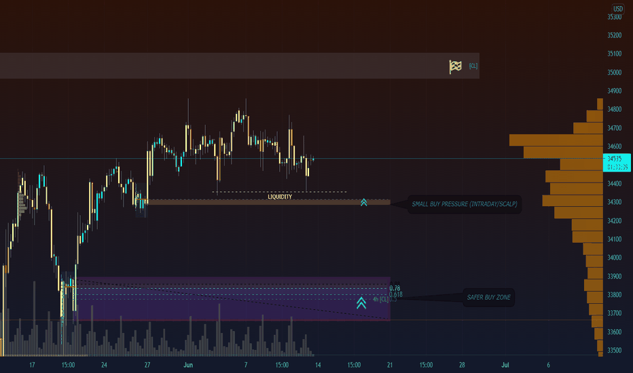
Task: Open the USD currency selector
Action: tap(618, 8)
